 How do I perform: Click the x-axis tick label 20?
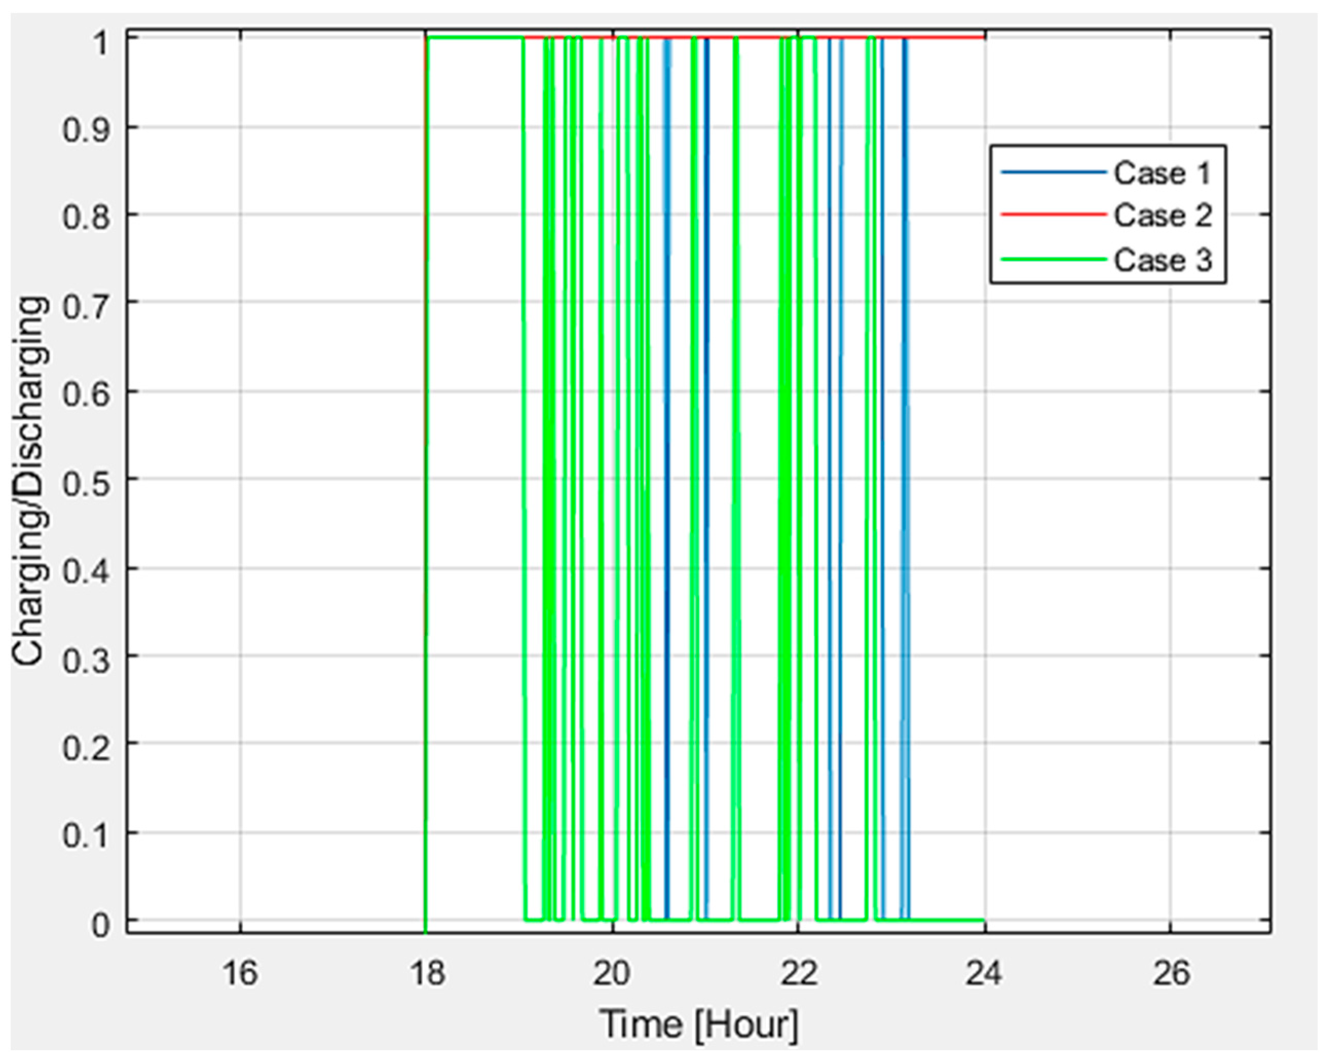pyautogui.click(x=612, y=973)
